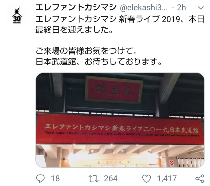The image size is (210, 186).
Task: Retweet using the arrows icon
Action: pos(93,179)
